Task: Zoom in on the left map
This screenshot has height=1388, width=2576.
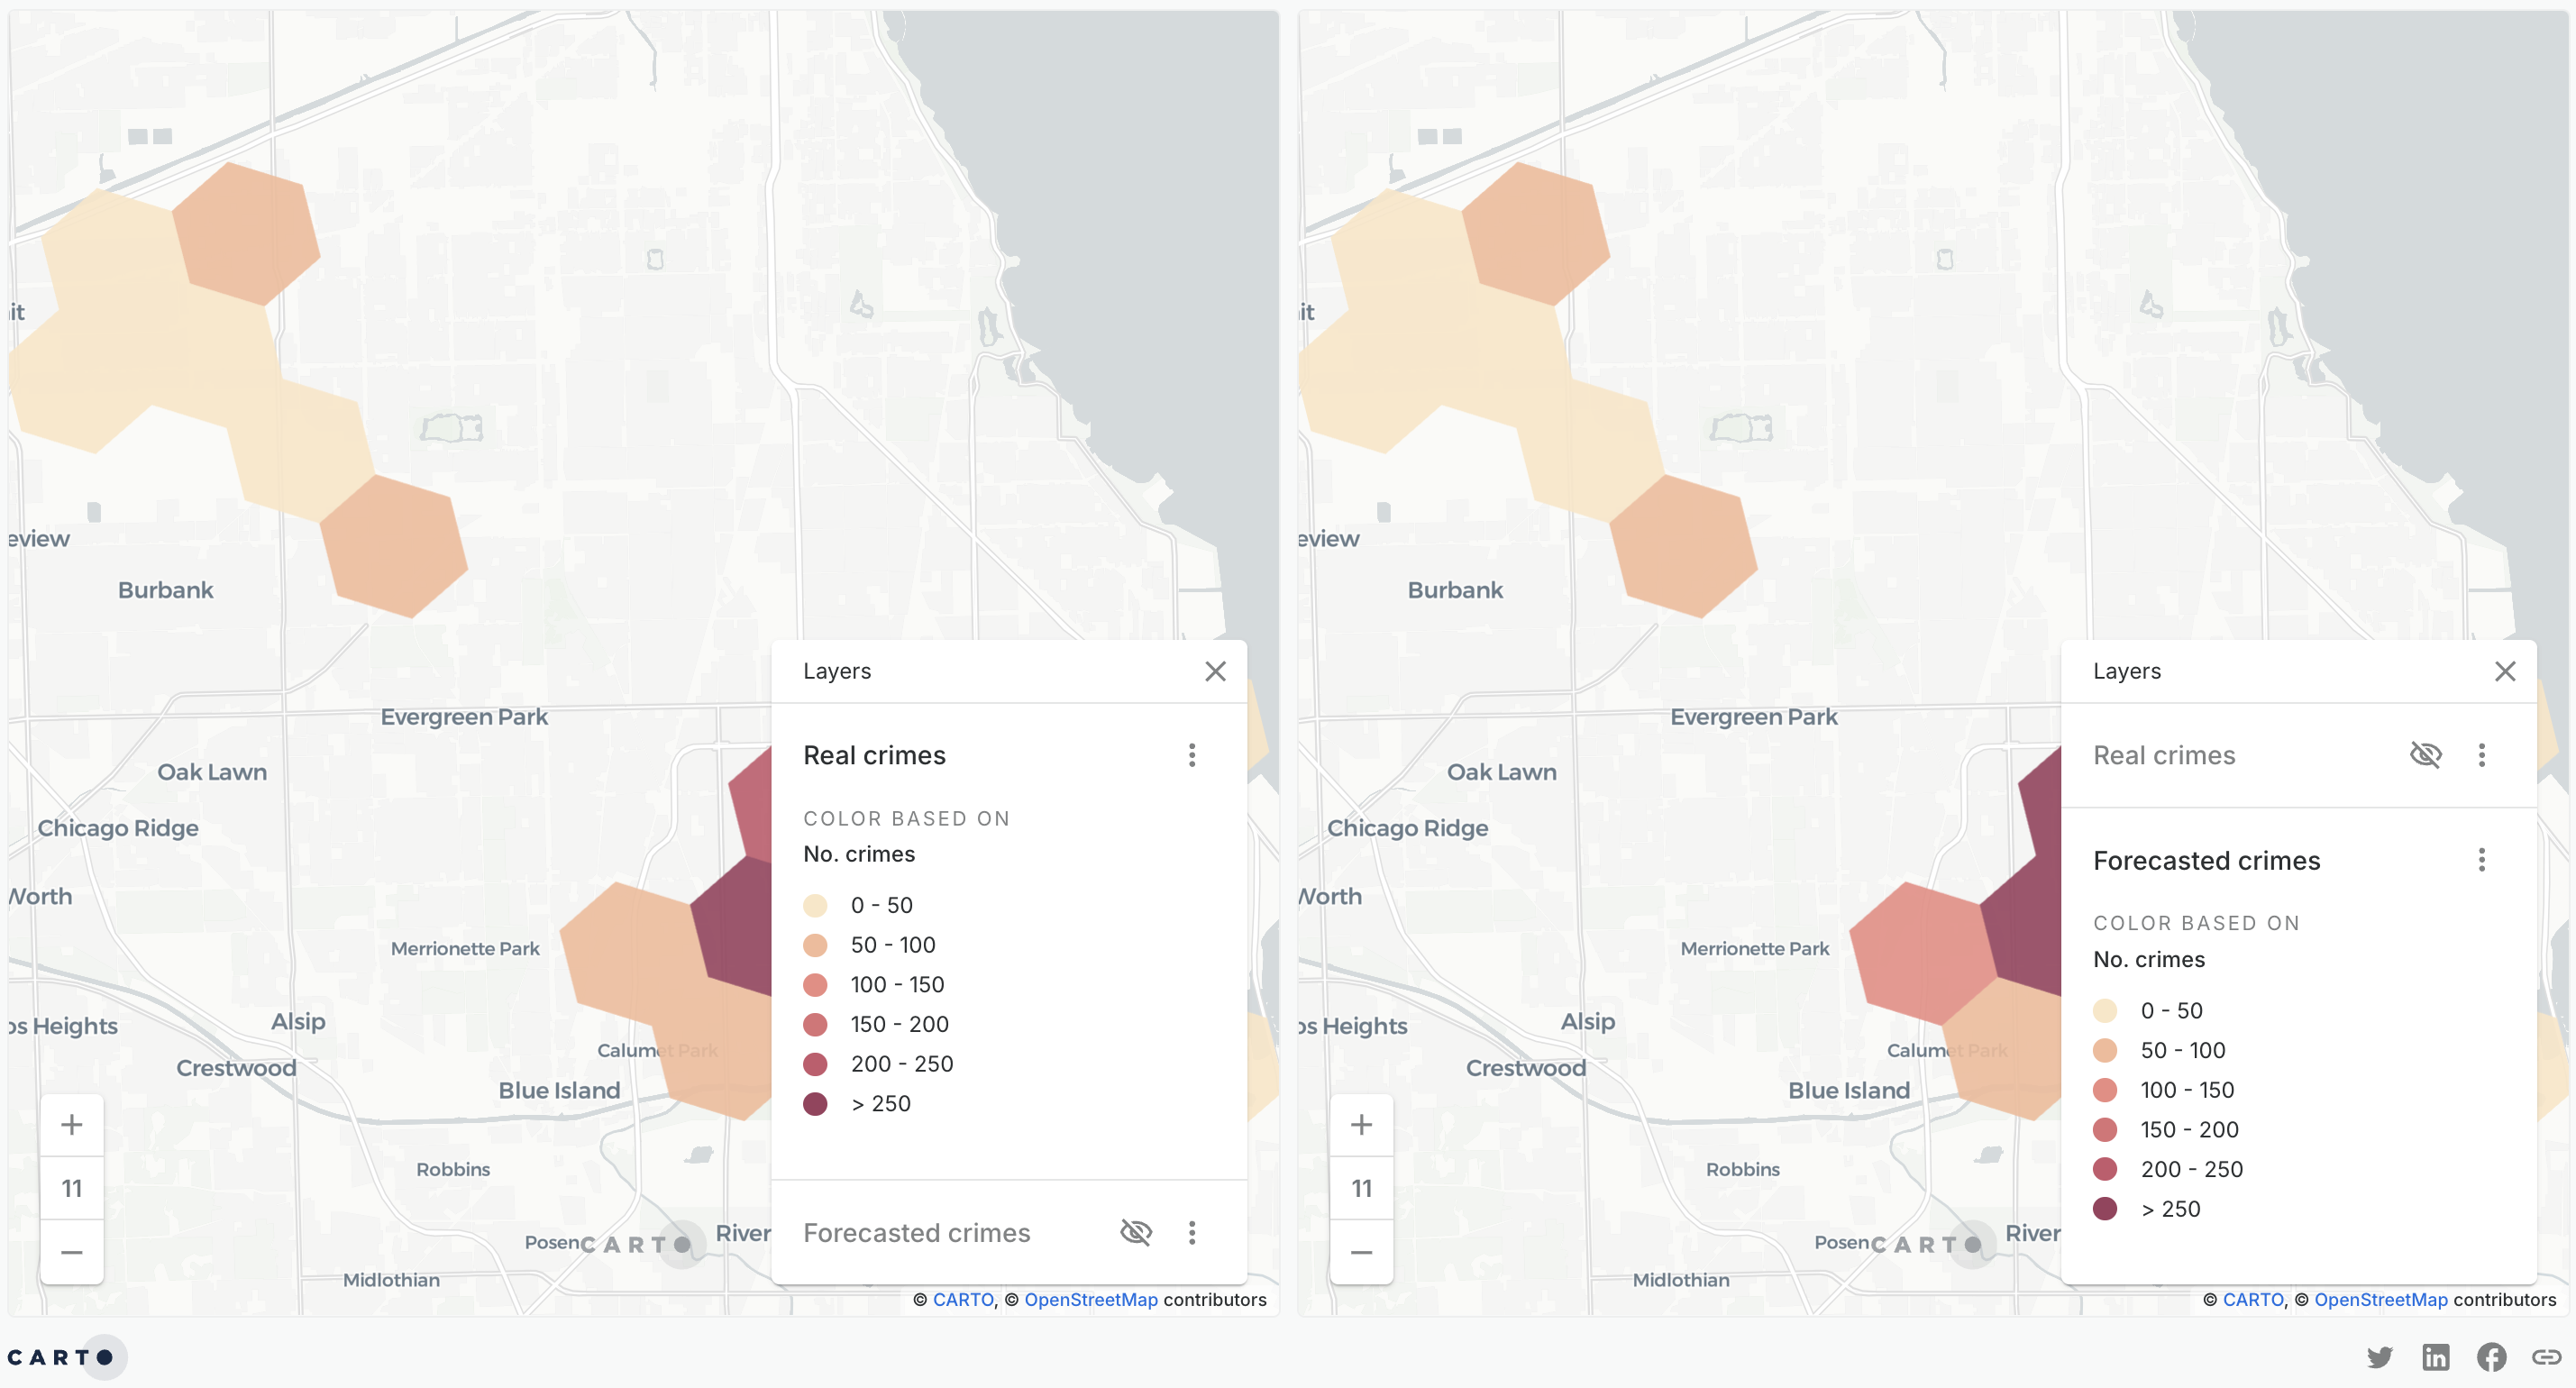Action: tap(71, 1125)
